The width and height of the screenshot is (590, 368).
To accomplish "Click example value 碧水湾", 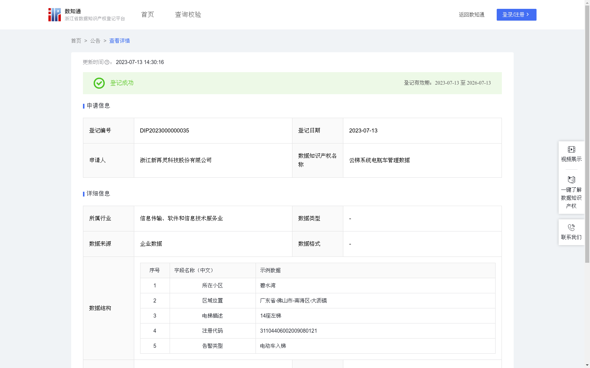I will pyautogui.click(x=268, y=286).
